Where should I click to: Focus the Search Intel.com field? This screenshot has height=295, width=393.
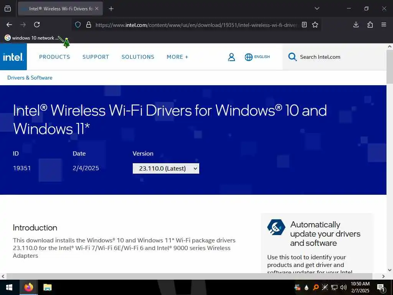click(x=334, y=57)
